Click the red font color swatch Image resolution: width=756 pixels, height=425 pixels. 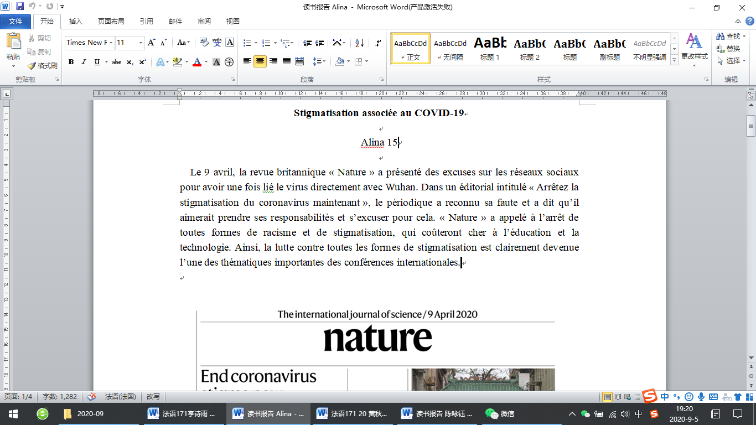196,62
